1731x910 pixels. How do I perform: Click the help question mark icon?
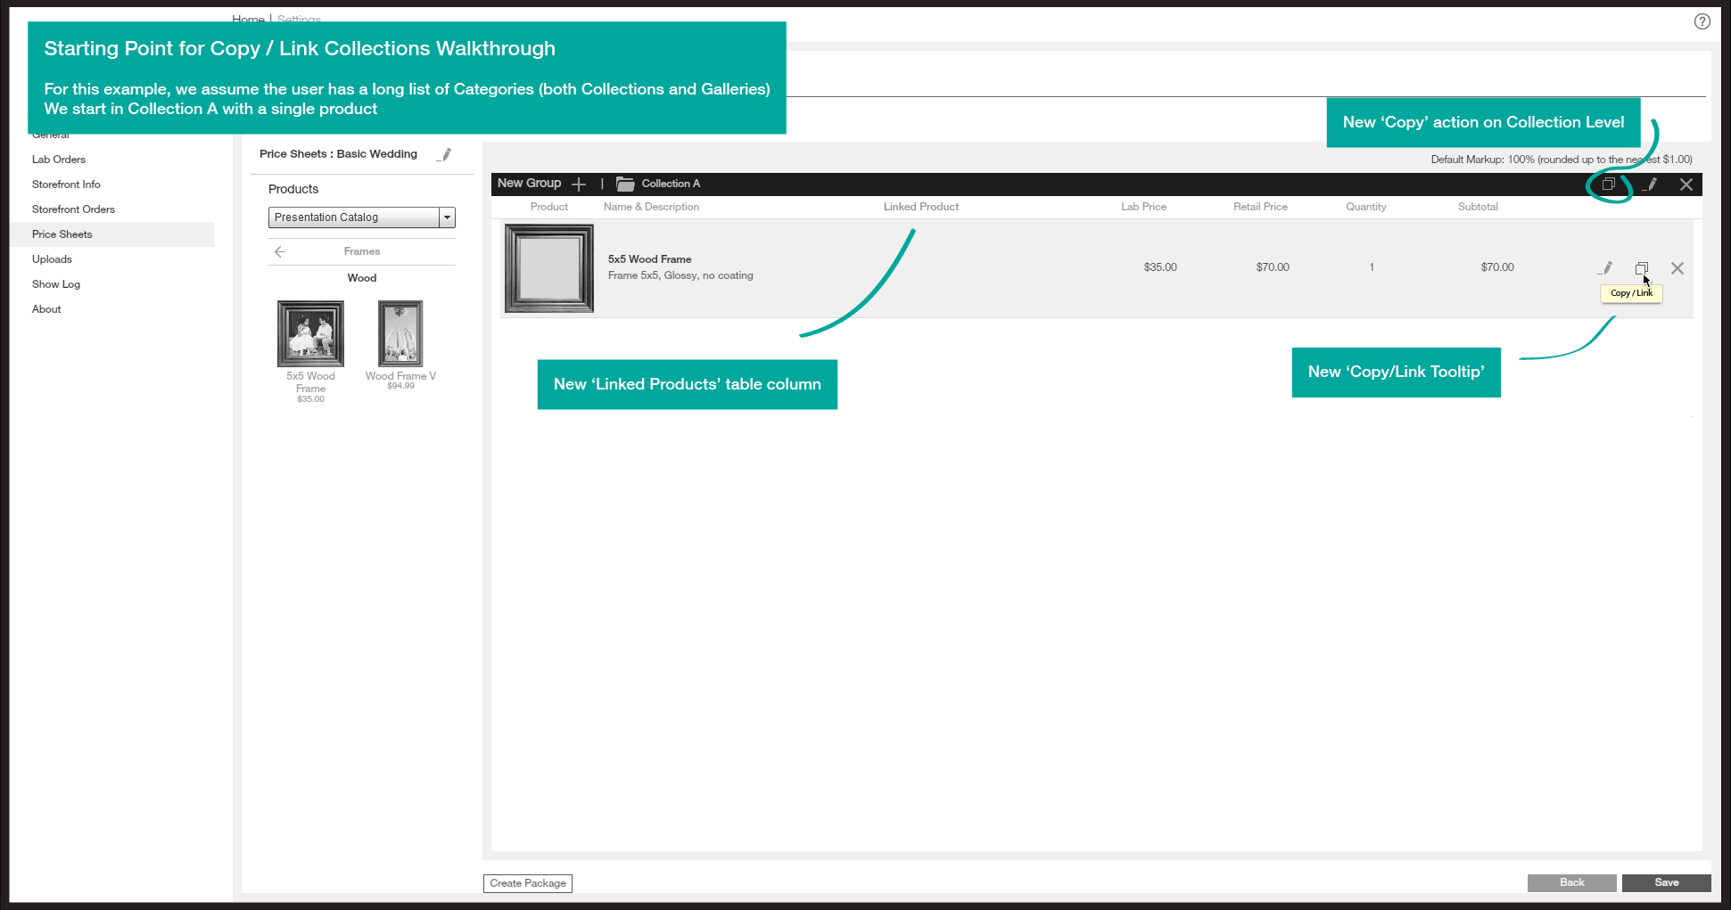pyautogui.click(x=1702, y=22)
